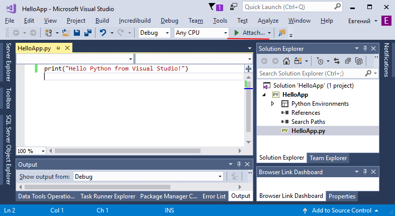Click the Redo arrow icon
395x216 pixels.
coord(121,33)
